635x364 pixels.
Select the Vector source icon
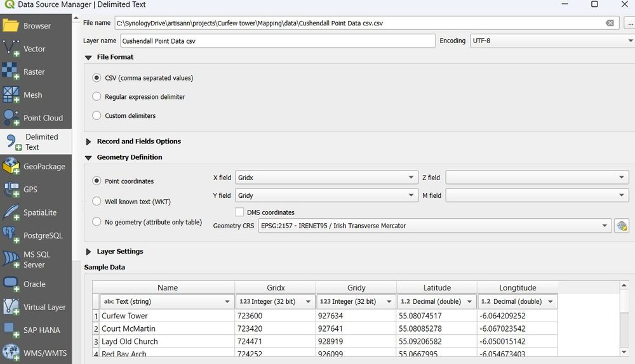11,49
